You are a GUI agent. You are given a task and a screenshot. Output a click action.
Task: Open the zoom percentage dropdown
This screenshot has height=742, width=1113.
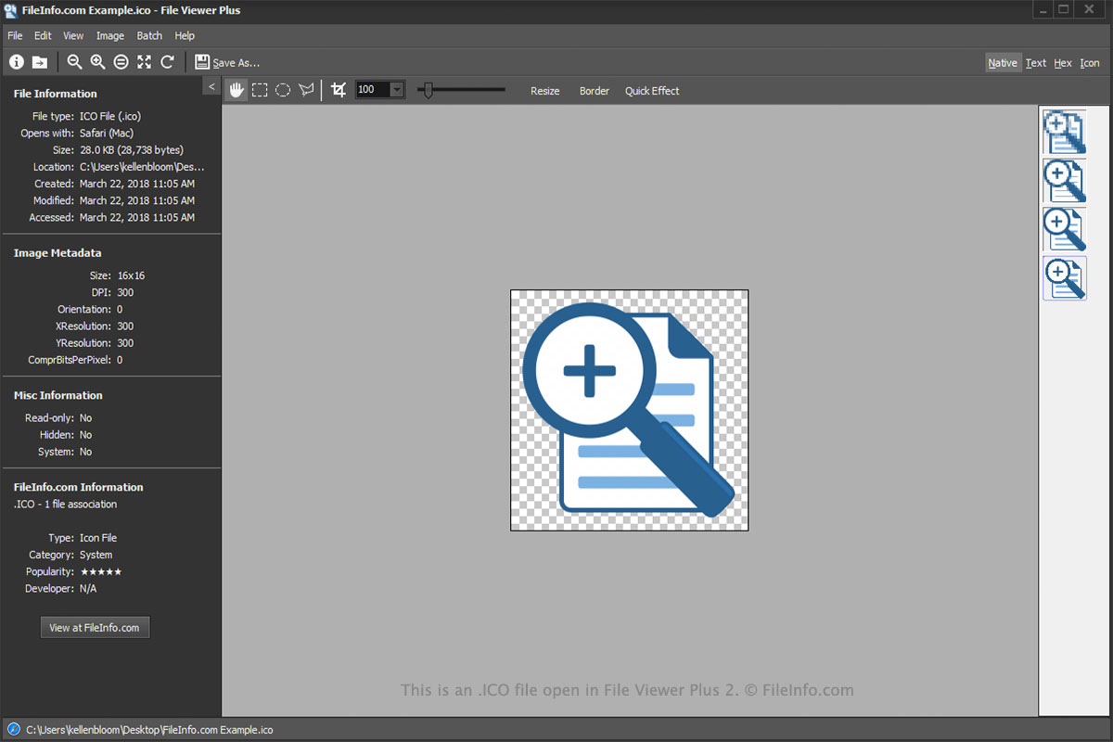(x=397, y=90)
